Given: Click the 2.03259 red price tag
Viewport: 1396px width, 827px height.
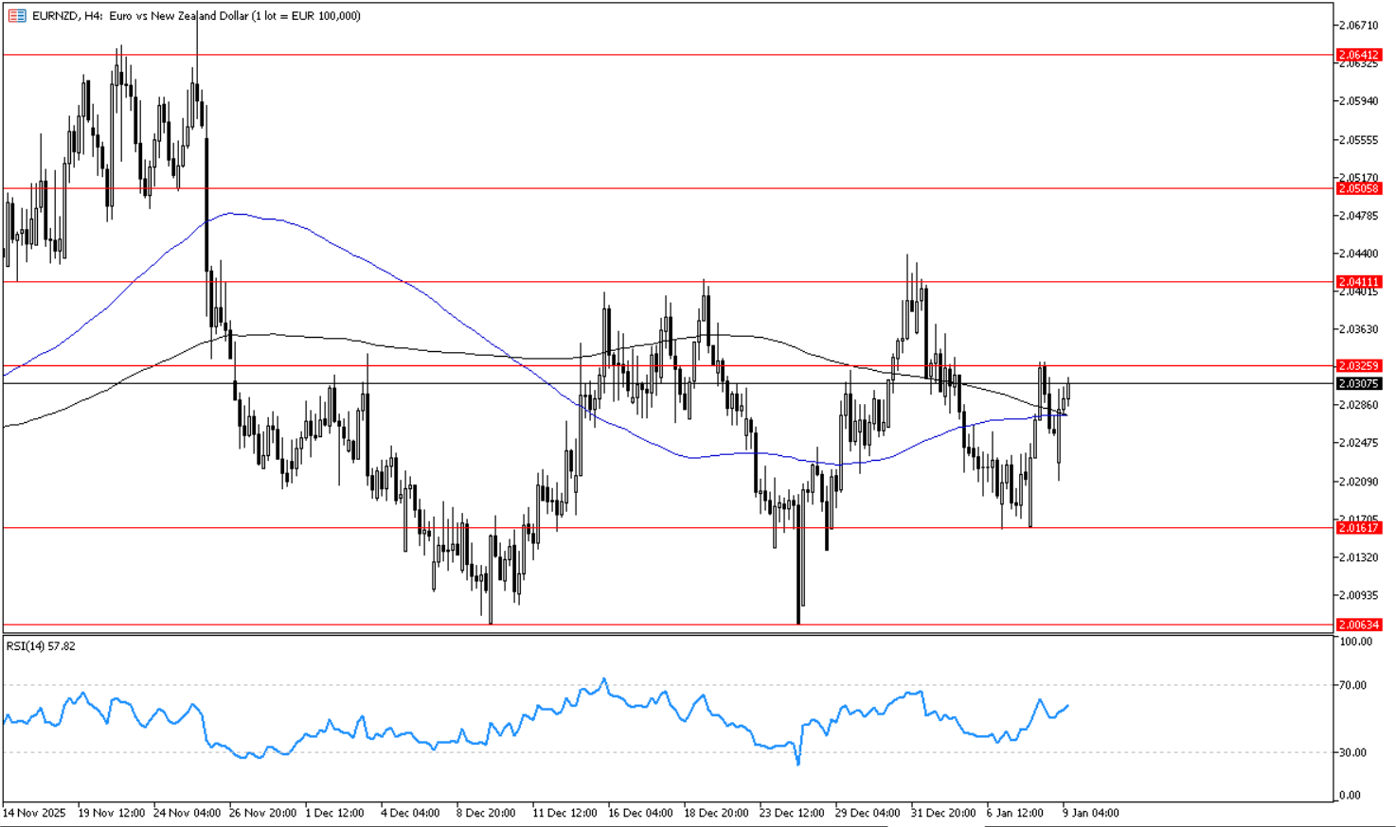Looking at the screenshot, I should tap(1358, 365).
